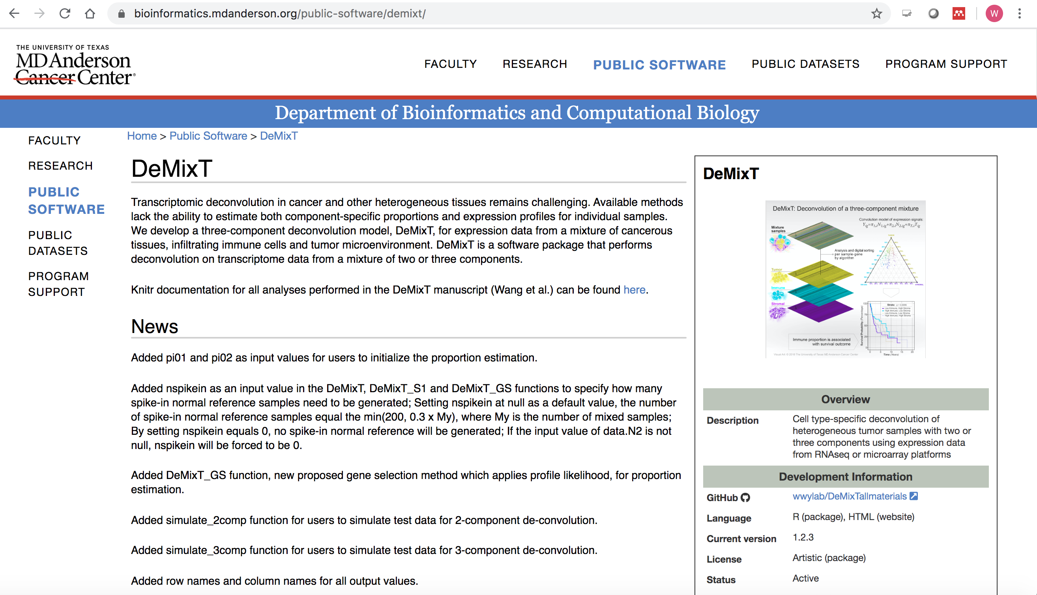Select PROGRAM SUPPORT in left sidebar
Image resolution: width=1037 pixels, height=595 pixels.
pos(58,284)
